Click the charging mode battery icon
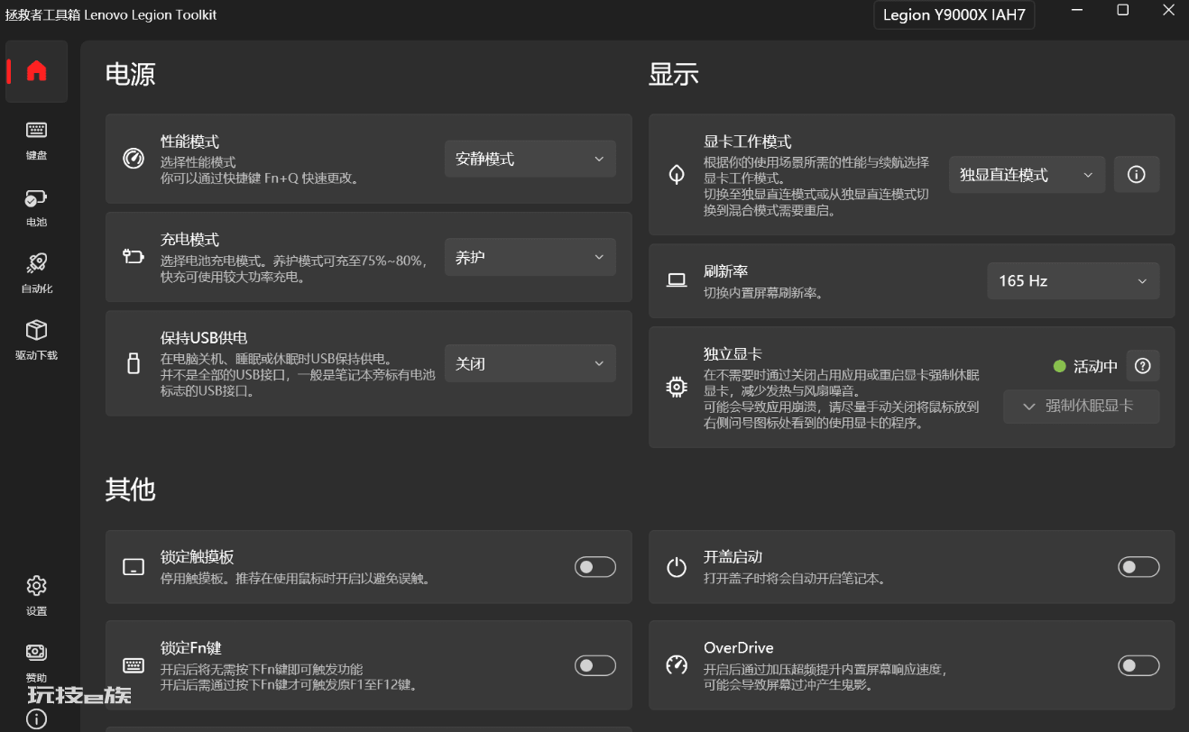1189x732 pixels. pos(134,257)
